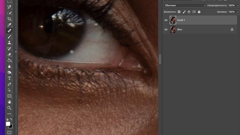The height and width of the screenshot is (135, 240).
Task: Hide the 'Фон' background layer
Action: (x=166, y=29)
